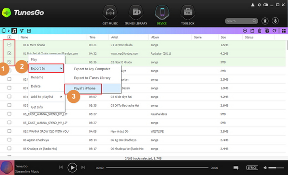The image size is (288, 175).
Task: Uncheck the 02 Noor E Khuda row checkbox
Action: [x=10, y=62]
